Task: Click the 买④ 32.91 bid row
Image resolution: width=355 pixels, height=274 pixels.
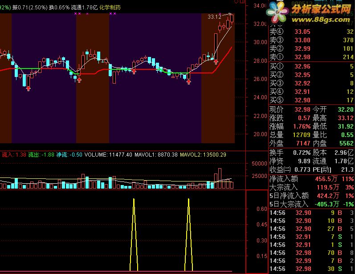Action: point(311,92)
